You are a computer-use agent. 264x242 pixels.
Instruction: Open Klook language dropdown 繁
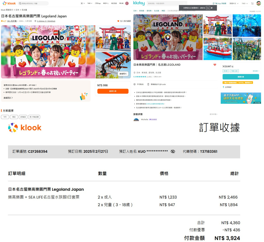click(x=82, y=3)
